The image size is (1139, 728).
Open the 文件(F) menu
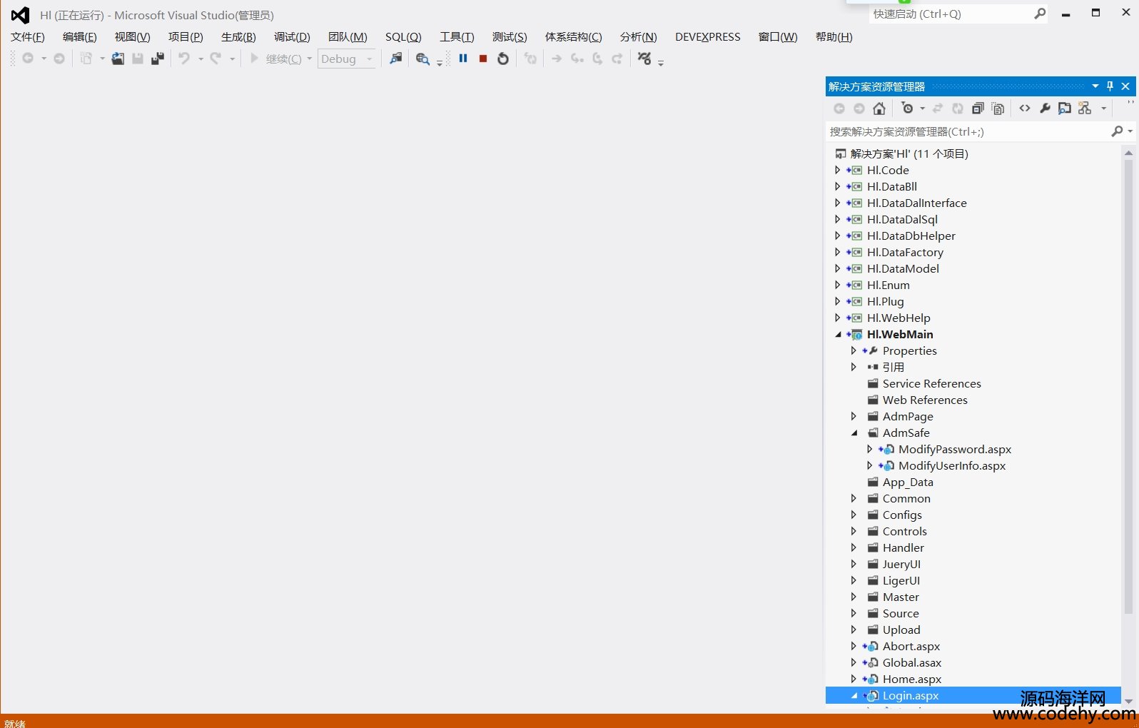(x=28, y=37)
